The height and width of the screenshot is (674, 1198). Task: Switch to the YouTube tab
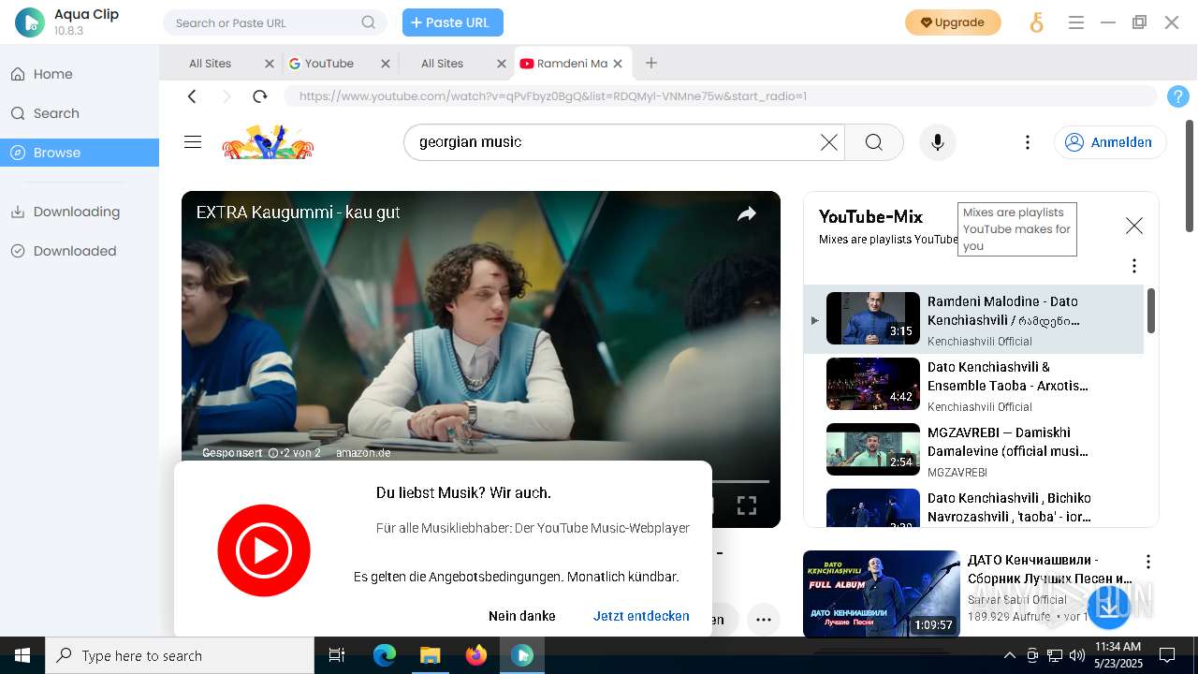click(x=328, y=64)
